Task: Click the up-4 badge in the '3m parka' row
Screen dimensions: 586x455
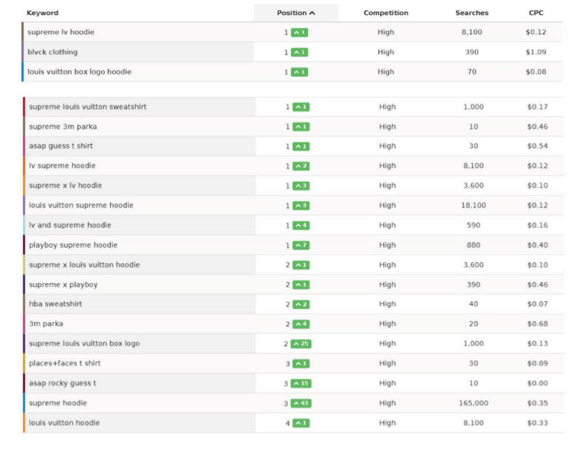Action: tap(301, 324)
